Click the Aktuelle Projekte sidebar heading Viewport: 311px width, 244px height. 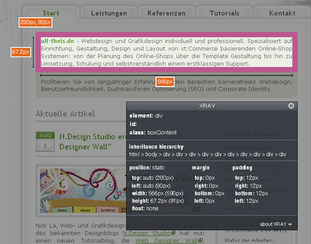(253, 135)
